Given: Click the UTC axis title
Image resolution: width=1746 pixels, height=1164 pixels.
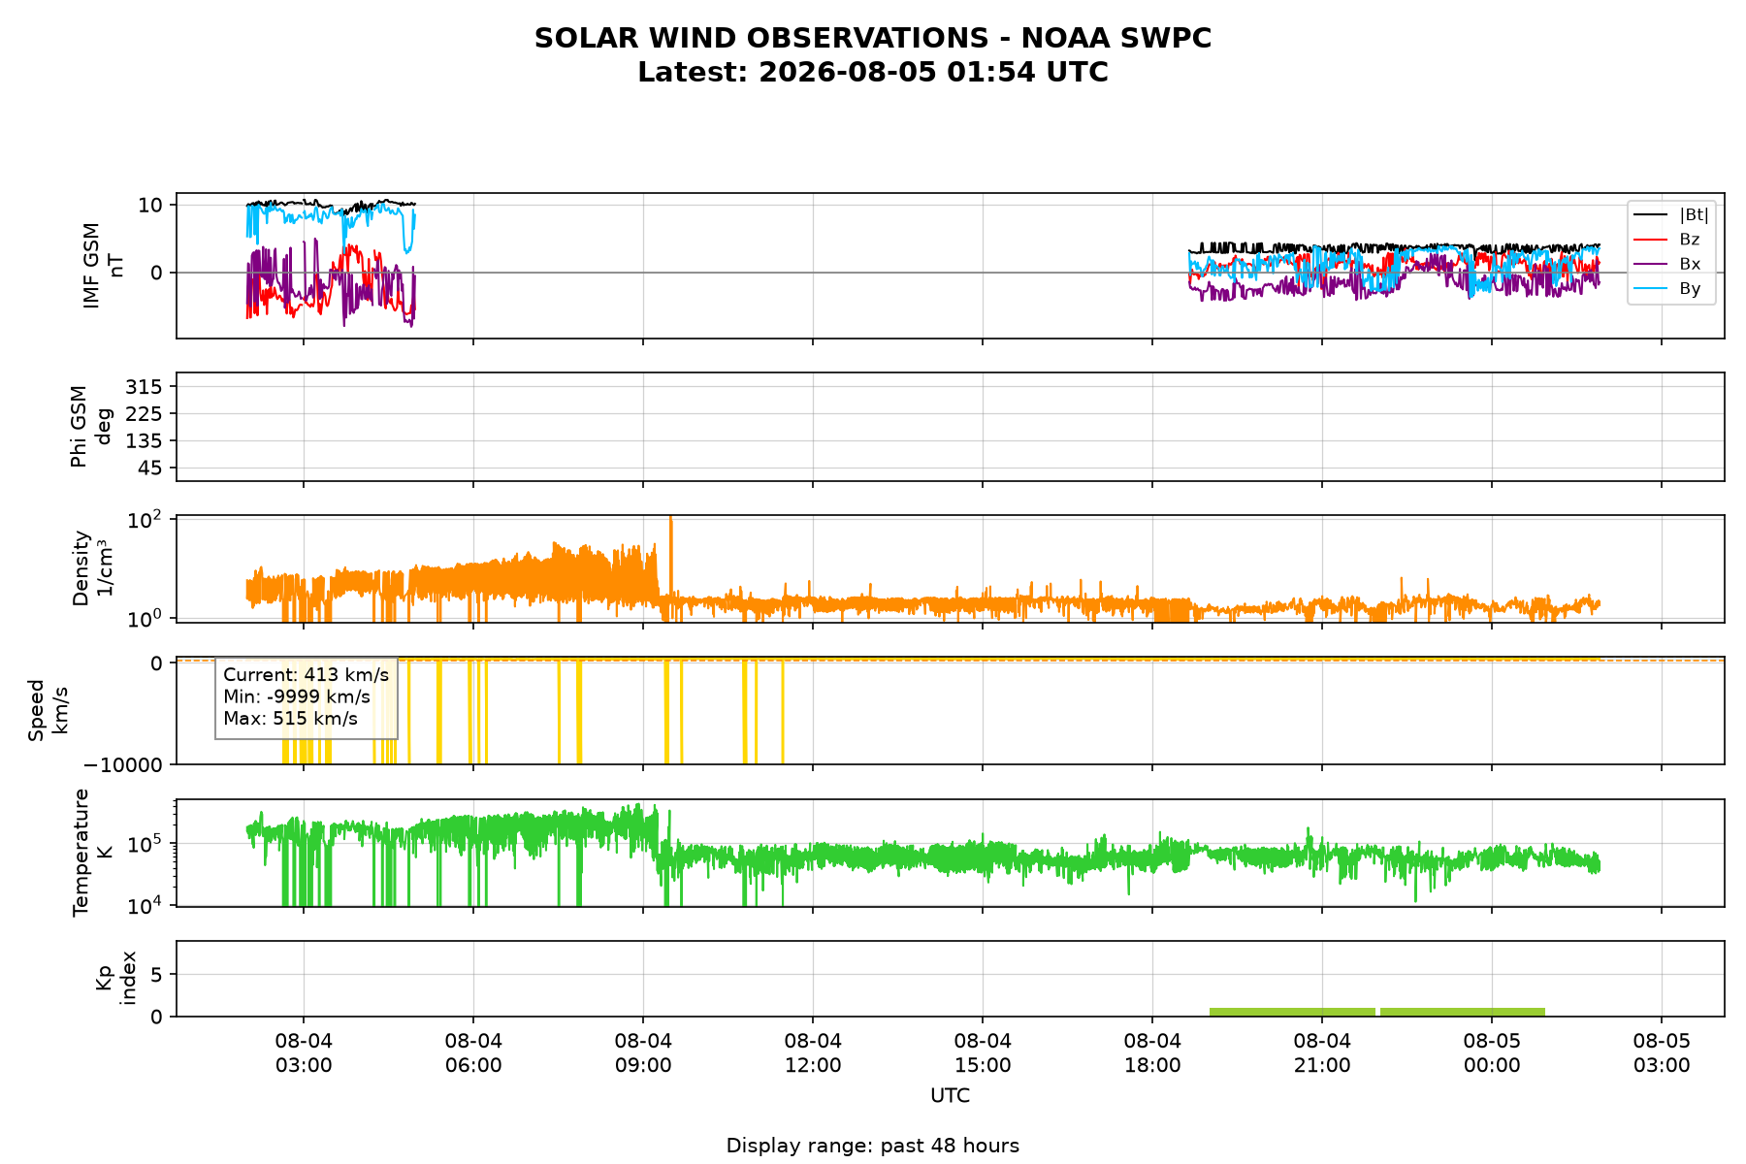Looking at the screenshot, I should click(950, 1096).
